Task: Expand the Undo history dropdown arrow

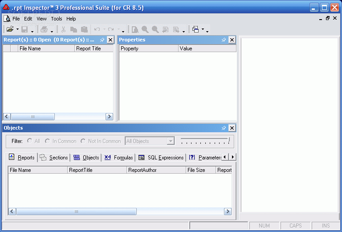Action: pyautogui.click(x=104, y=29)
